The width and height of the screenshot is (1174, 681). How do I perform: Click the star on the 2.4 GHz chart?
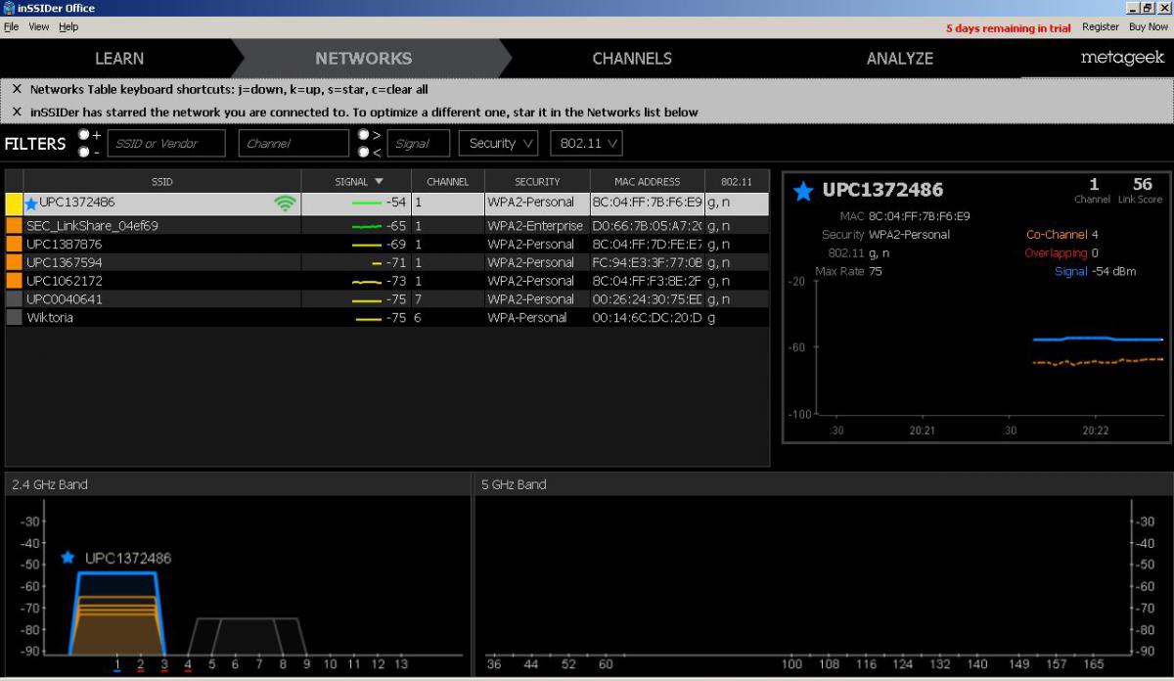coord(68,558)
